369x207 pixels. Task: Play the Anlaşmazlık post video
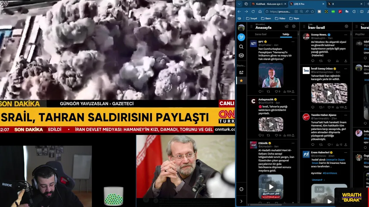271,124
